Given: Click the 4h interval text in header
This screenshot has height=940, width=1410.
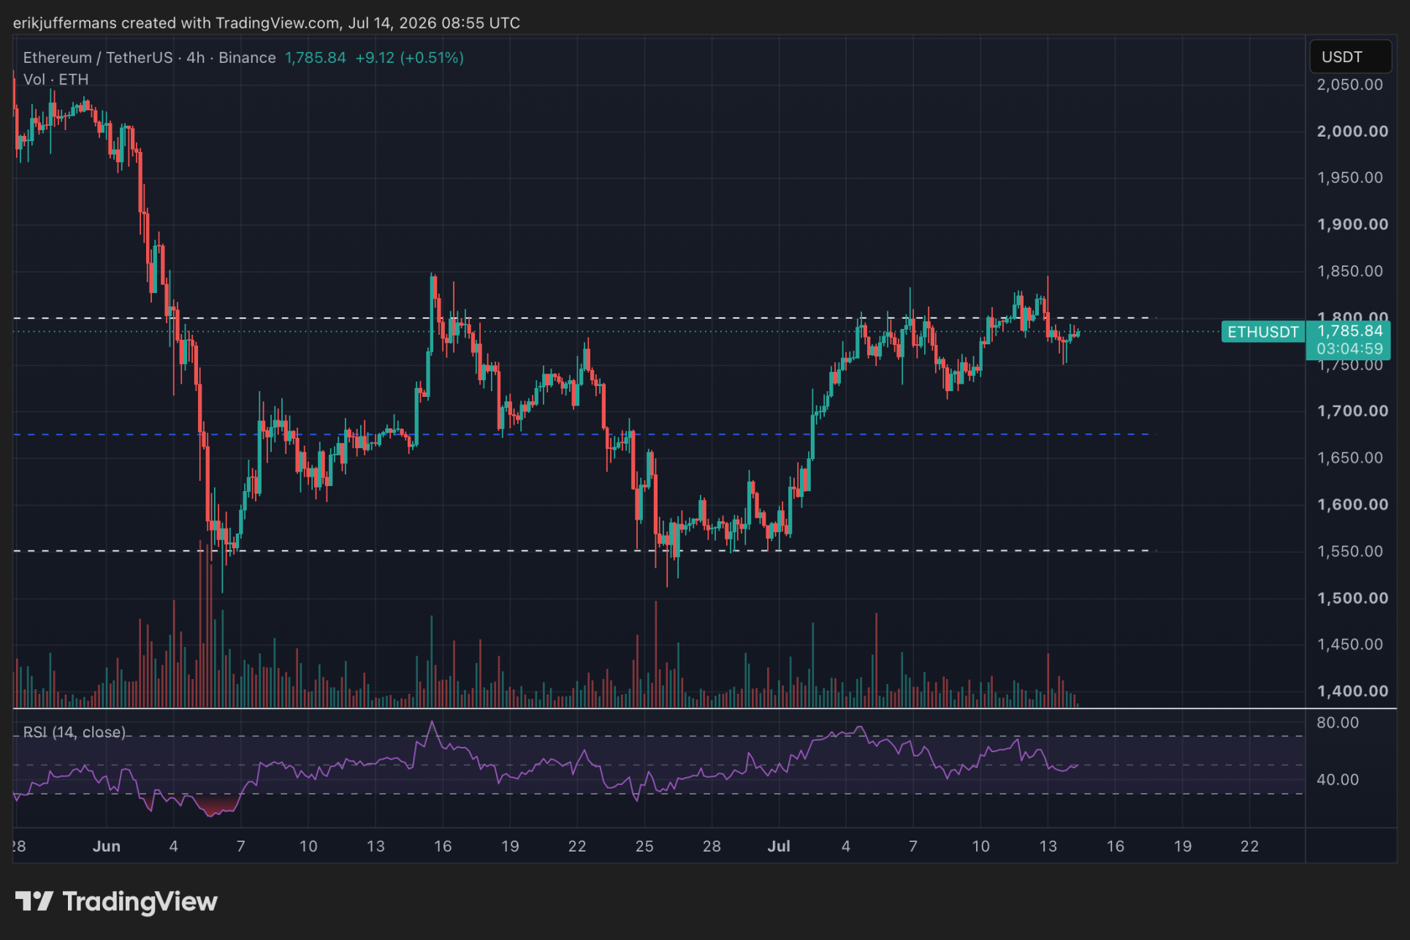Looking at the screenshot, I should click(x=195, y=58).
